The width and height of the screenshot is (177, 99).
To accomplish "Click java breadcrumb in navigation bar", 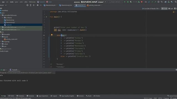I will coord(17,2).
